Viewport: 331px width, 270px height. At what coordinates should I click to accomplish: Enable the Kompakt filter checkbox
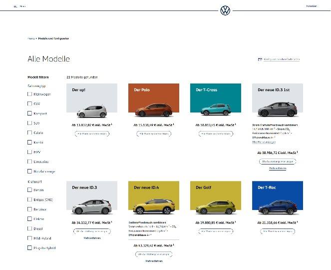coord(30,113)
